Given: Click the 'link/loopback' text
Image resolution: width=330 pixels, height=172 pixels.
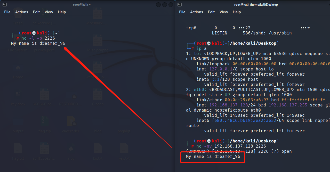Looking at the screenshot, I should pos(213,64).
